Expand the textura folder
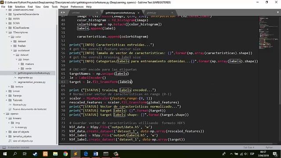The height and width of the screenshot is (158, 281). click(x=9, y=86)
